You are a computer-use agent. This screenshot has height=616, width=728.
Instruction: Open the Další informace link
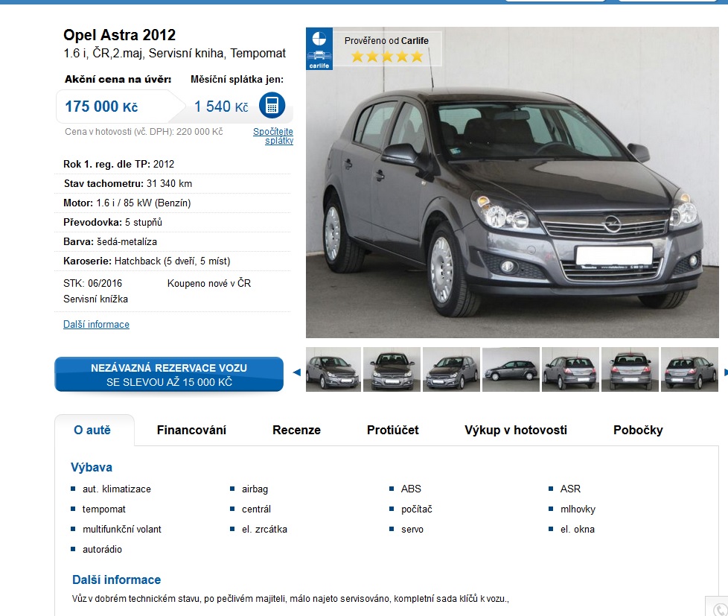point(96,324)
